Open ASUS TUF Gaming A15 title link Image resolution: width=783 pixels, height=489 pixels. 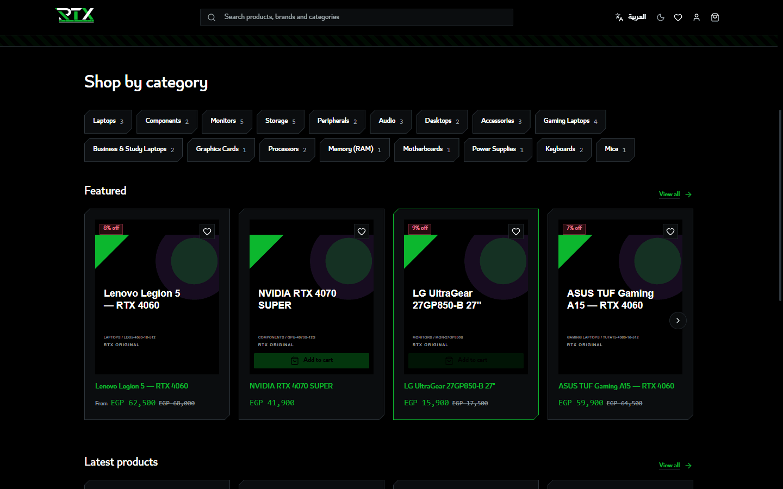616,386
